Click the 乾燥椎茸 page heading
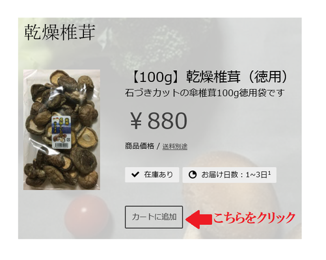Viewport: 326px width, 260px height. click(x=60, y=32)
